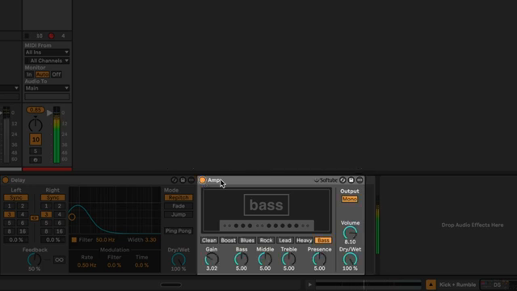Toggle the Delay device activator

coord(6,180)
